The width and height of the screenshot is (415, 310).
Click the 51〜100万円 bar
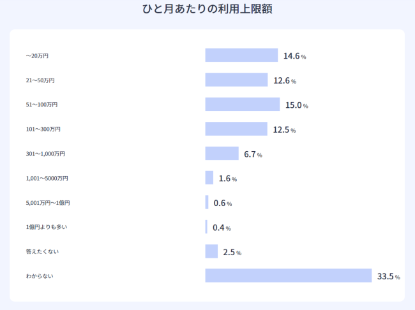tap(243, 105)
